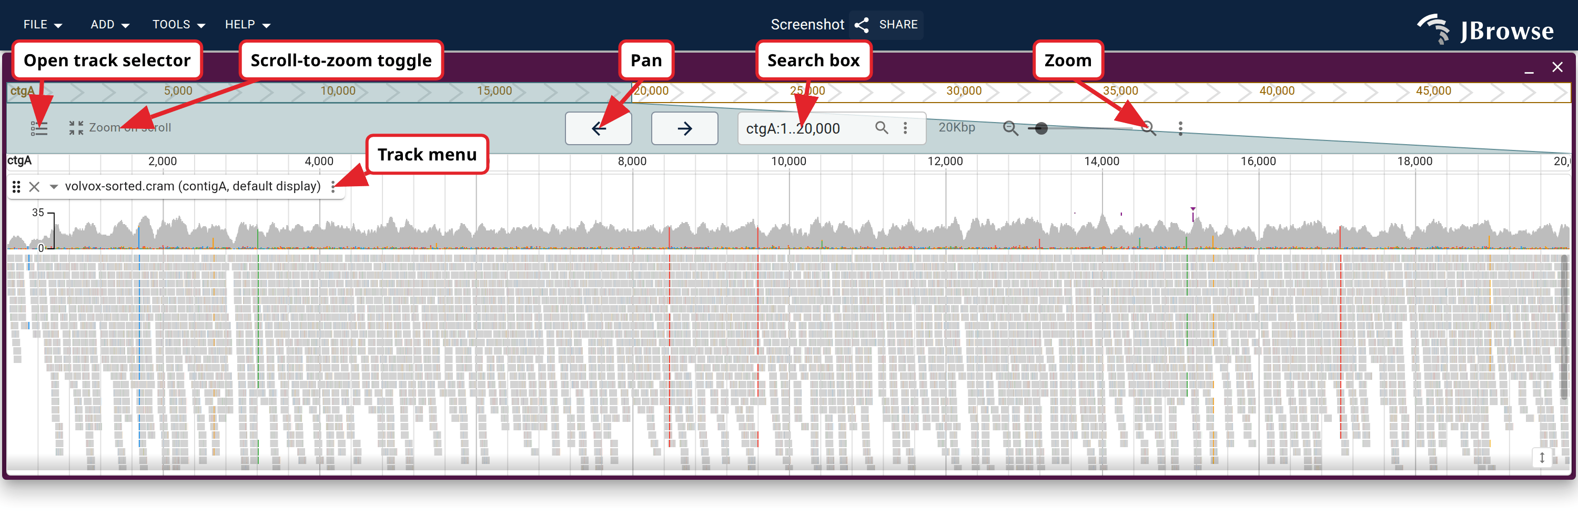Click the SHARE button
This screenshot has height=525, width=1578.
886,25
